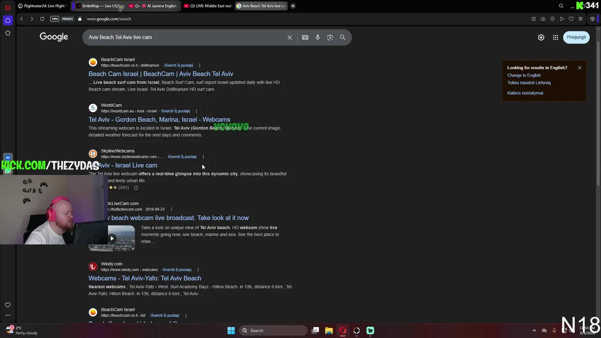Viewport: 601px width, 338px height.
Task: Open the on-screen keyboard input tool
Action: [305, 38]
